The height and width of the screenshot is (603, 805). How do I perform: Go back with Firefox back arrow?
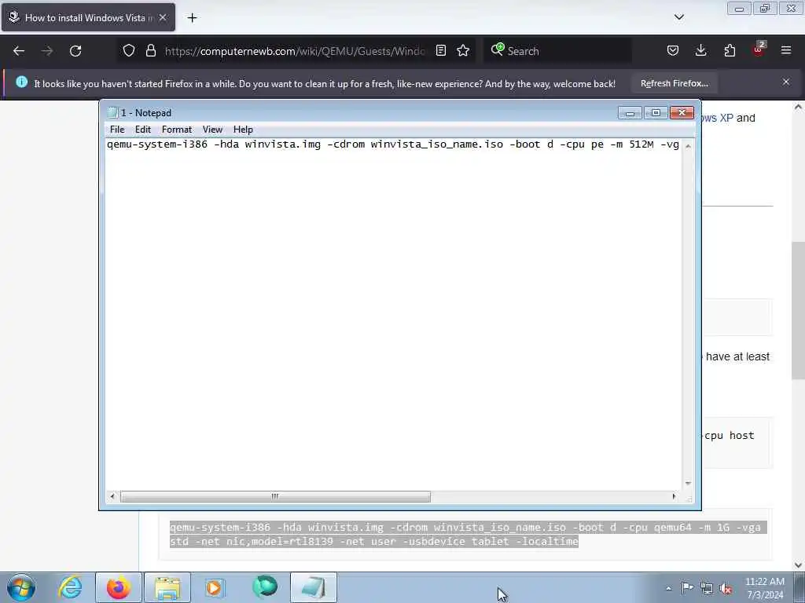point(19,51)
